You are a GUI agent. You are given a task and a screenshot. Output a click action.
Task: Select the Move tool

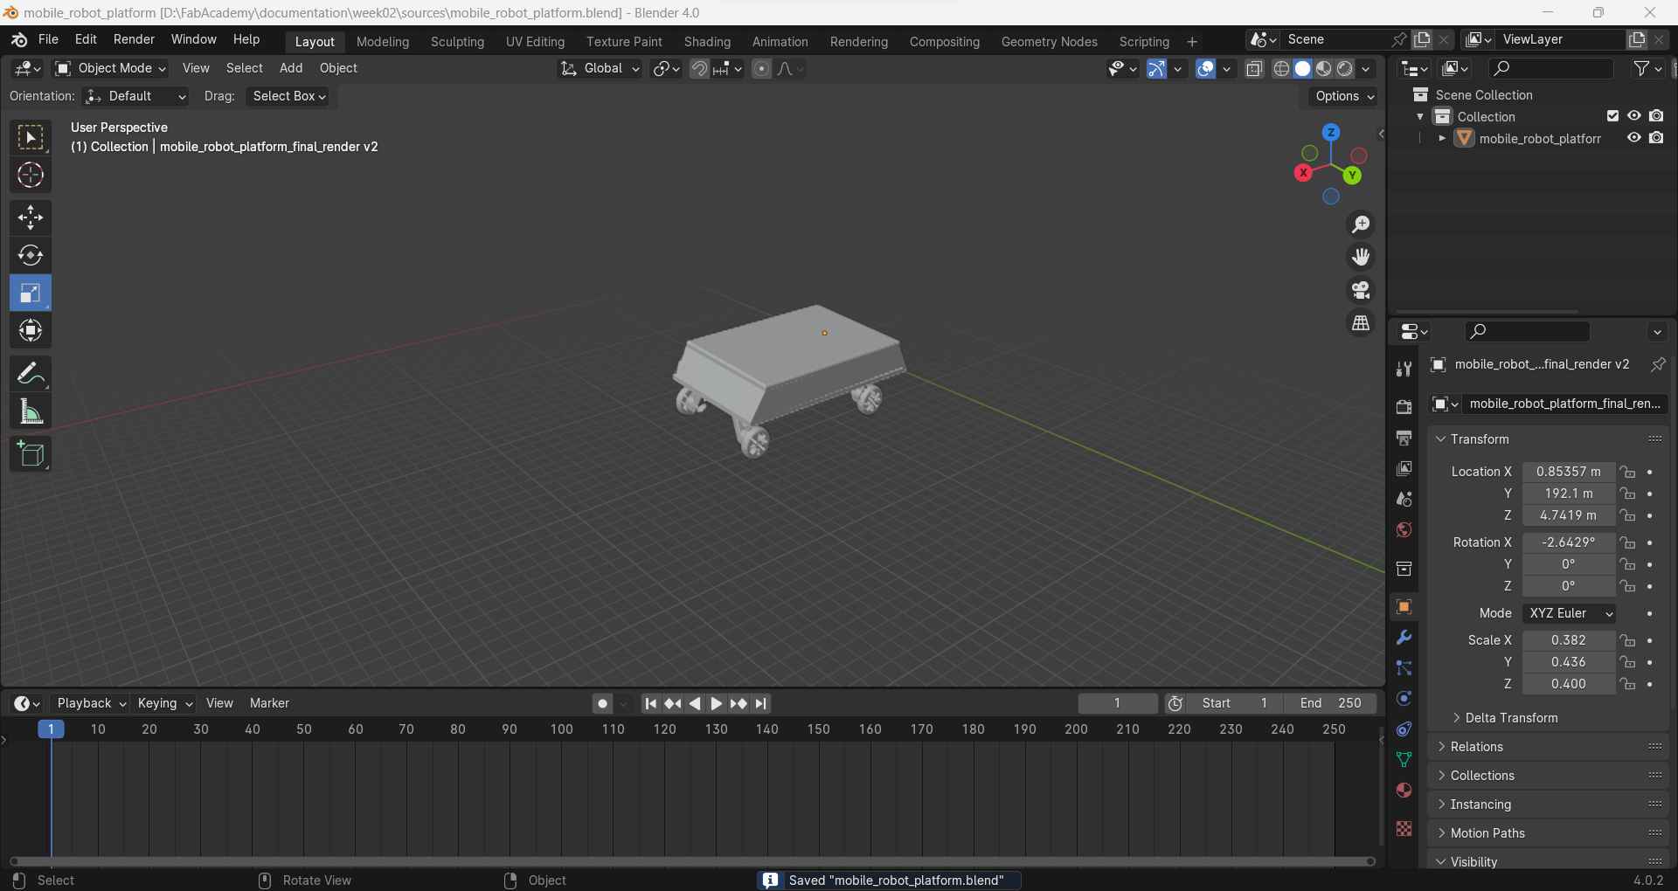point(31,218)
